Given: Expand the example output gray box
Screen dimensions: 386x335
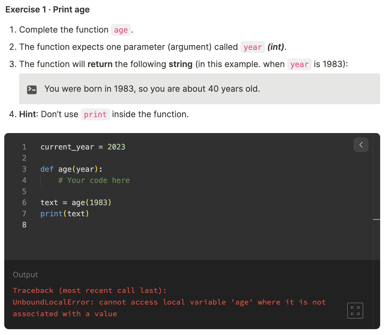Looking at the screenshot, I should tap(199, 89).
